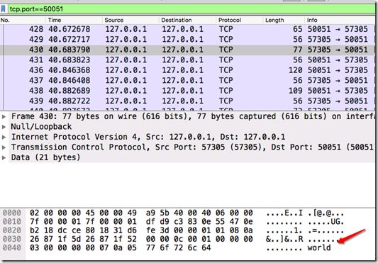This screenshot has width=378, height=263.
Task: Select packet number 439
Action: [187, 101]
